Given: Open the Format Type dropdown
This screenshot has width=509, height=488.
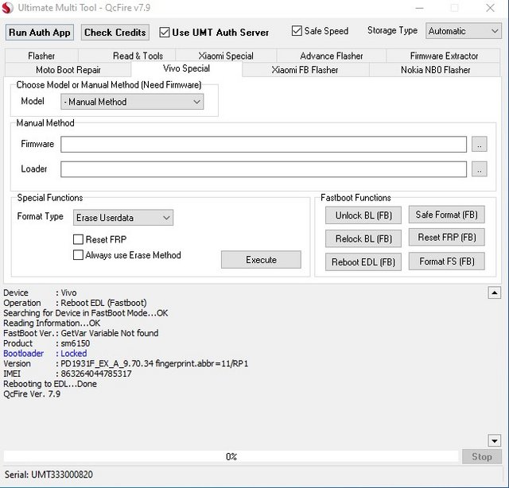Looking at the screenshot, I should coord(123,218).
